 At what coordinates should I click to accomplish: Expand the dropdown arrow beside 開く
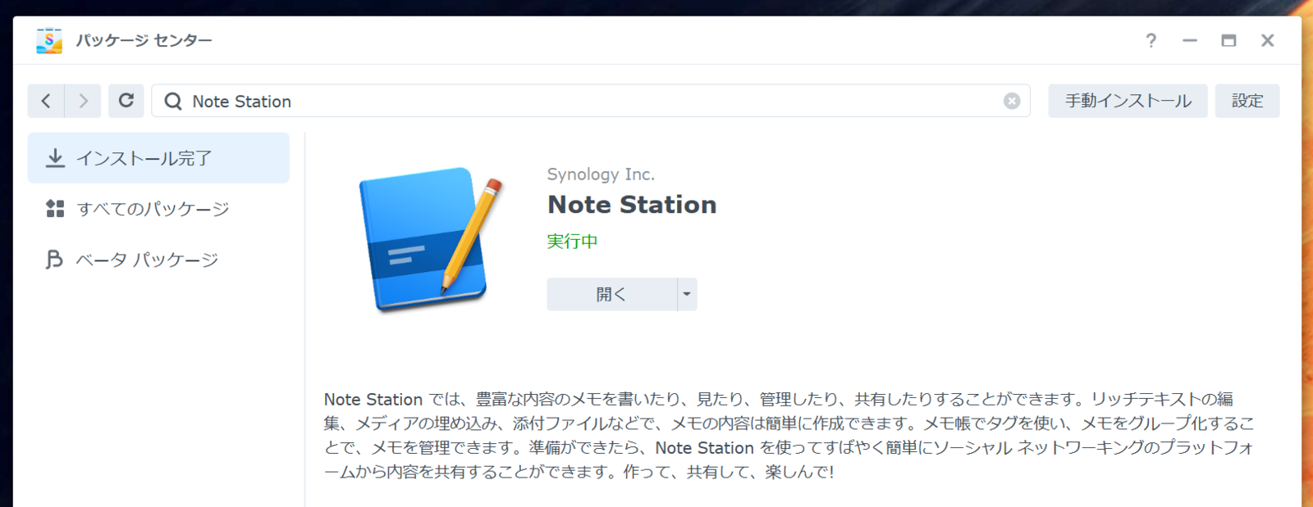[x=687, y=294]
